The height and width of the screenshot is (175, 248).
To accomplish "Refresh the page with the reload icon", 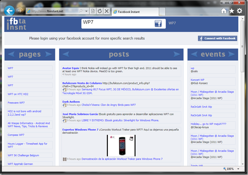I will (x=100, y=11).
